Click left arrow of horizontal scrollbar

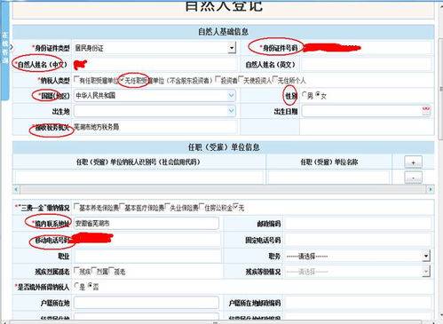point(16,189)
